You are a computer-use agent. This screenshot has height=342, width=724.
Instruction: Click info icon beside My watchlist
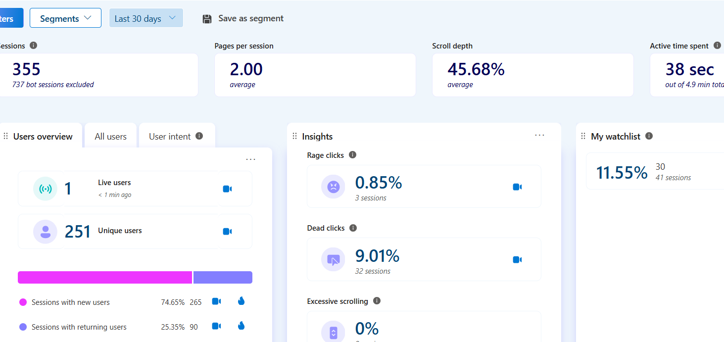point(649,136)
